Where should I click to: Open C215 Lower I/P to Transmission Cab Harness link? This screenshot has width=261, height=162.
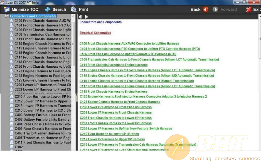138,144
